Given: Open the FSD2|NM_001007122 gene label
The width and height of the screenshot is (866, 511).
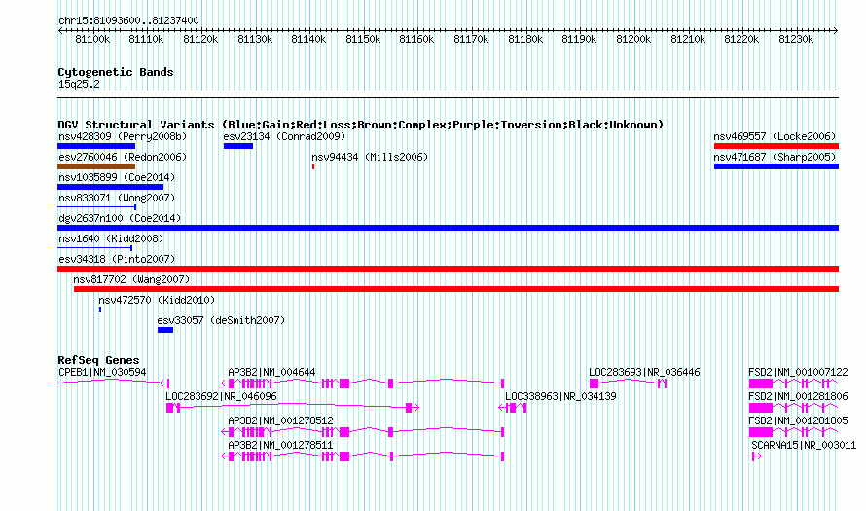Looking at the screenshot, I should pyautogui.click(x=798, y=373).
